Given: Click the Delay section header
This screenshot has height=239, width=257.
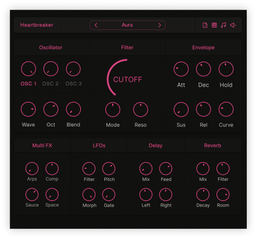Looking at the screenshot, I should (156, 145).
